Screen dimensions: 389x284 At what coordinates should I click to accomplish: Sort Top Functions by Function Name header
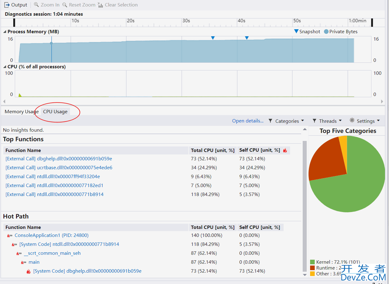click(96, 150)
